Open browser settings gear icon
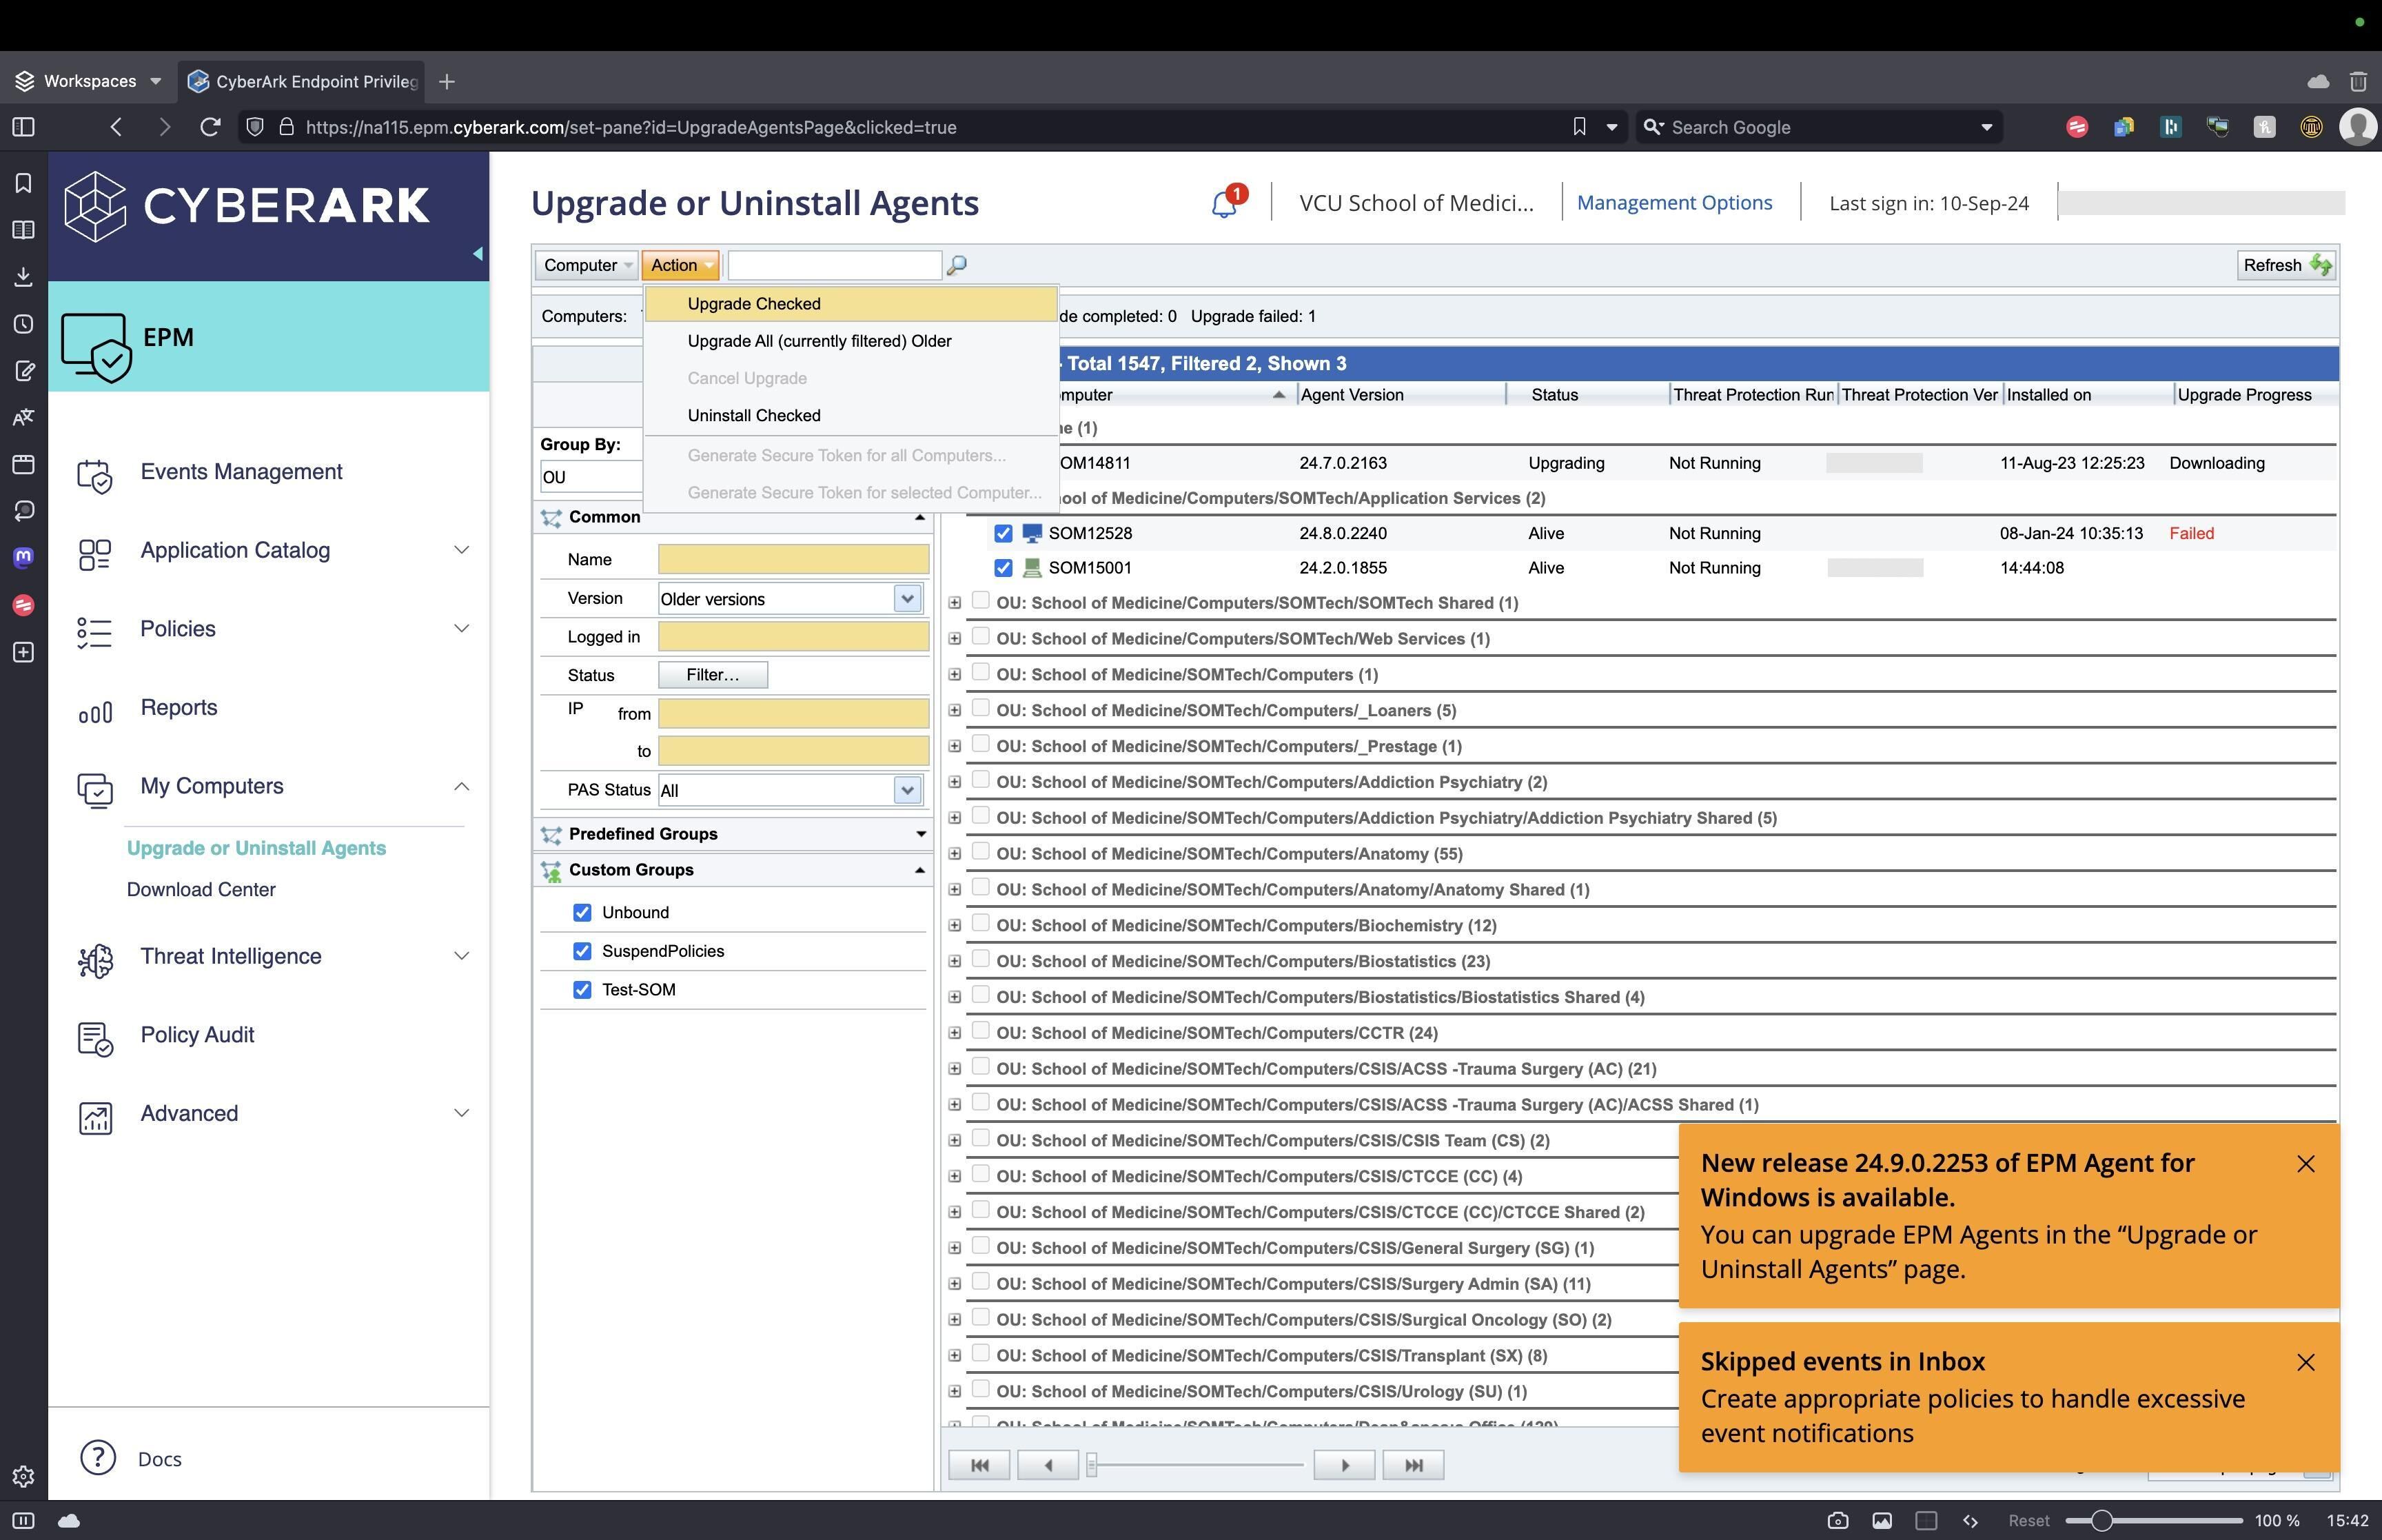 (x=23, y=1476)
